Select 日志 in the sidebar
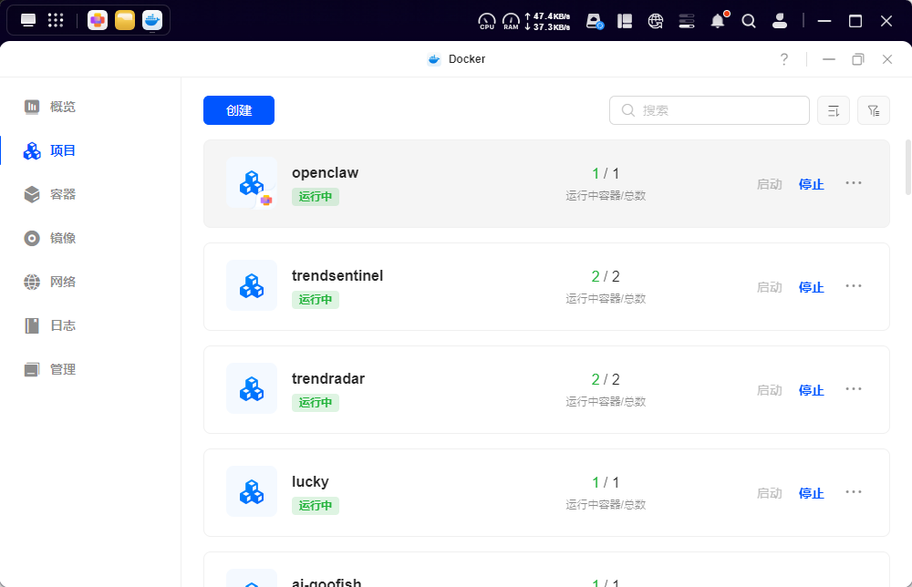This screenshot has width=912, height=587. coord(62,325)
